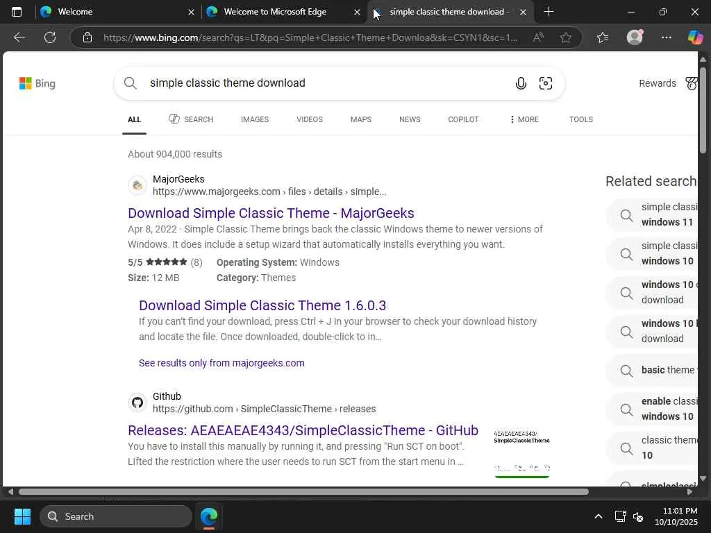Switch to the COPILOT tab
This screenshot has width=711, height=533.
tap(463, 119)
